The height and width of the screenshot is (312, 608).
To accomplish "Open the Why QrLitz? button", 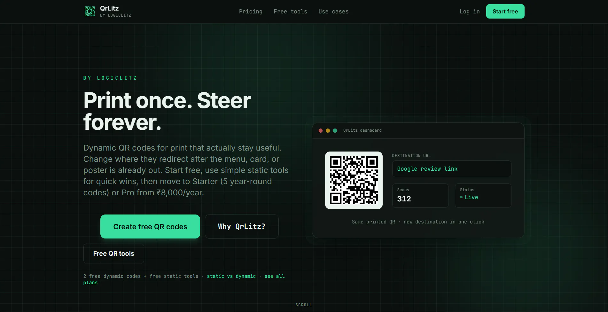I will pyautogui.click(x=242, y=226).
